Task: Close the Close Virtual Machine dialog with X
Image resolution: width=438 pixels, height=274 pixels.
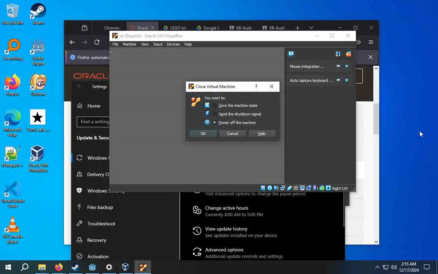Action: pyautogui.click(x=272, y=86)
